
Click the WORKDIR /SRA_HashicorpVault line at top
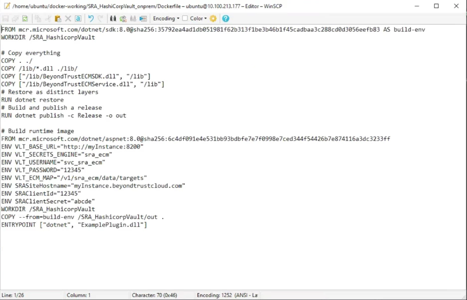tap(48, 37)
